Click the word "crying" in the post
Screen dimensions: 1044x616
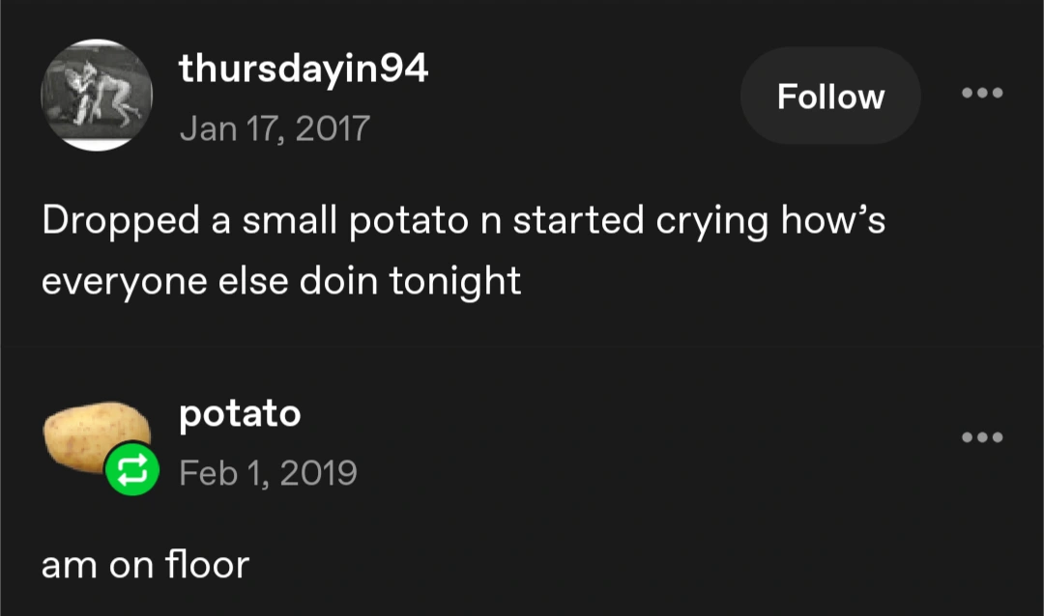[713, 222]
